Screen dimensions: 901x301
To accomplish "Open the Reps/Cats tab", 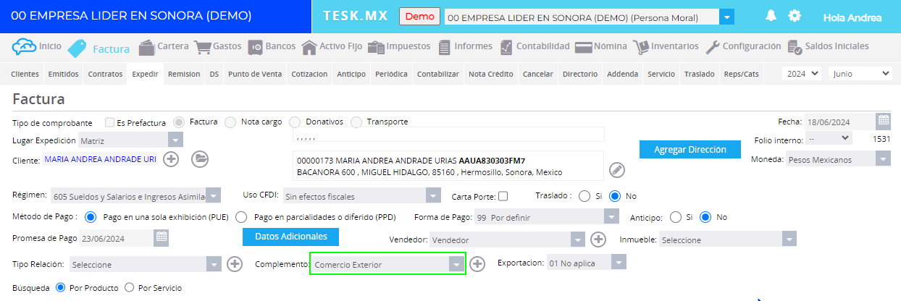I will point(741,74).
